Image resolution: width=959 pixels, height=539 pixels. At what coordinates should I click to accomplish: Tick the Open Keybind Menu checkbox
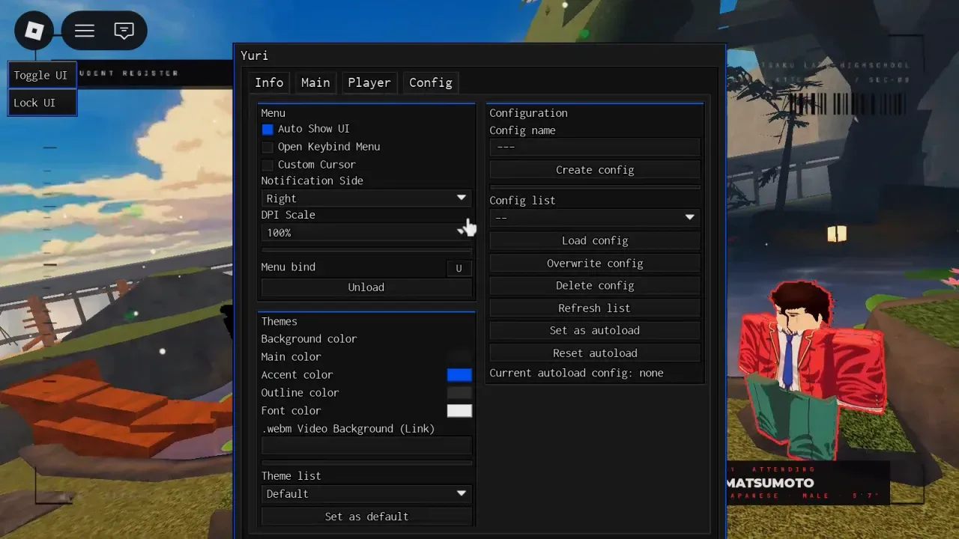pos(267,147)
